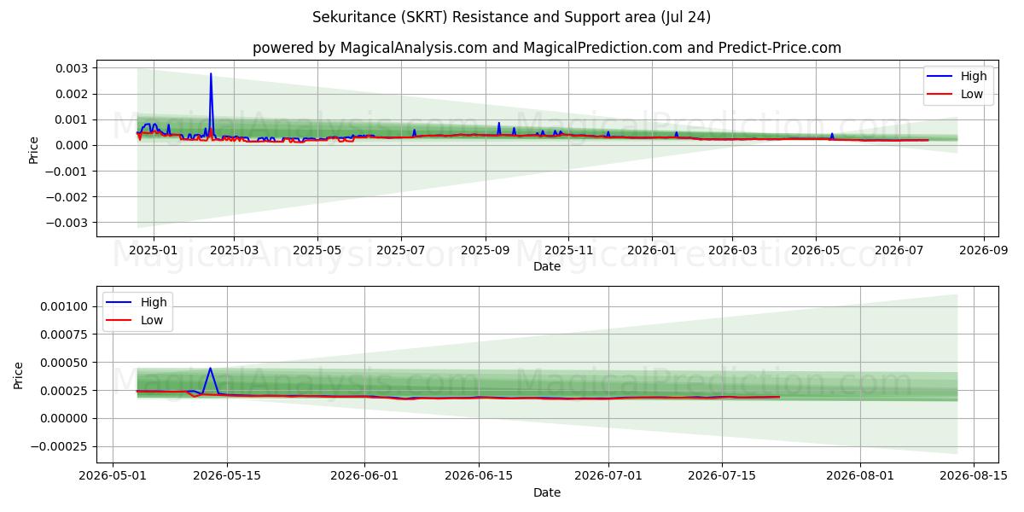Click 'Low' in the top chart legend
This screenshot has height=512, width=1024.
[972, 94]
